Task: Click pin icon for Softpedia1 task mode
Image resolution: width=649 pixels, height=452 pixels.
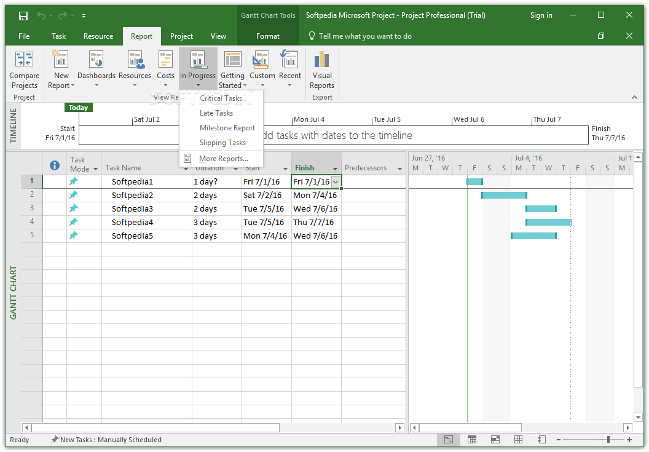Action: click(x=74, y=181)
